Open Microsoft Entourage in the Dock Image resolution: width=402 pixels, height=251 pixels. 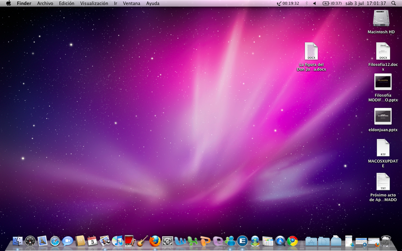(218, 241)
